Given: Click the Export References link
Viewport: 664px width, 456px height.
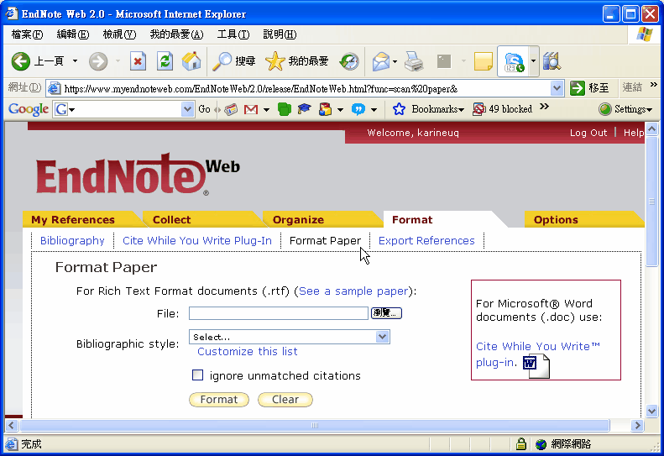Looking at the screenshot, I should pyautogui.click(x=426, y=241).
